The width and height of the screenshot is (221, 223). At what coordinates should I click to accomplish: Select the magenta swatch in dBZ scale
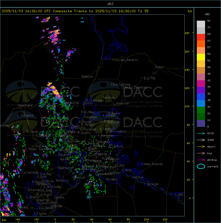pyautogui.click(x=201, y=84)
